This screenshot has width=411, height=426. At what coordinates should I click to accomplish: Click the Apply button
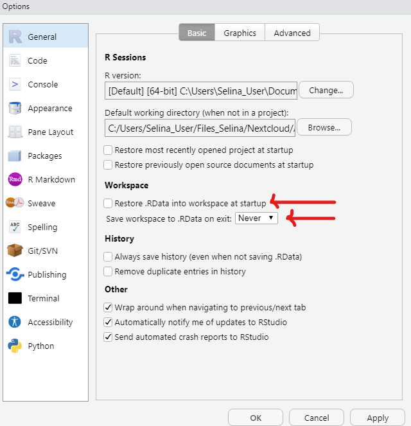click(x=377, y=418)
